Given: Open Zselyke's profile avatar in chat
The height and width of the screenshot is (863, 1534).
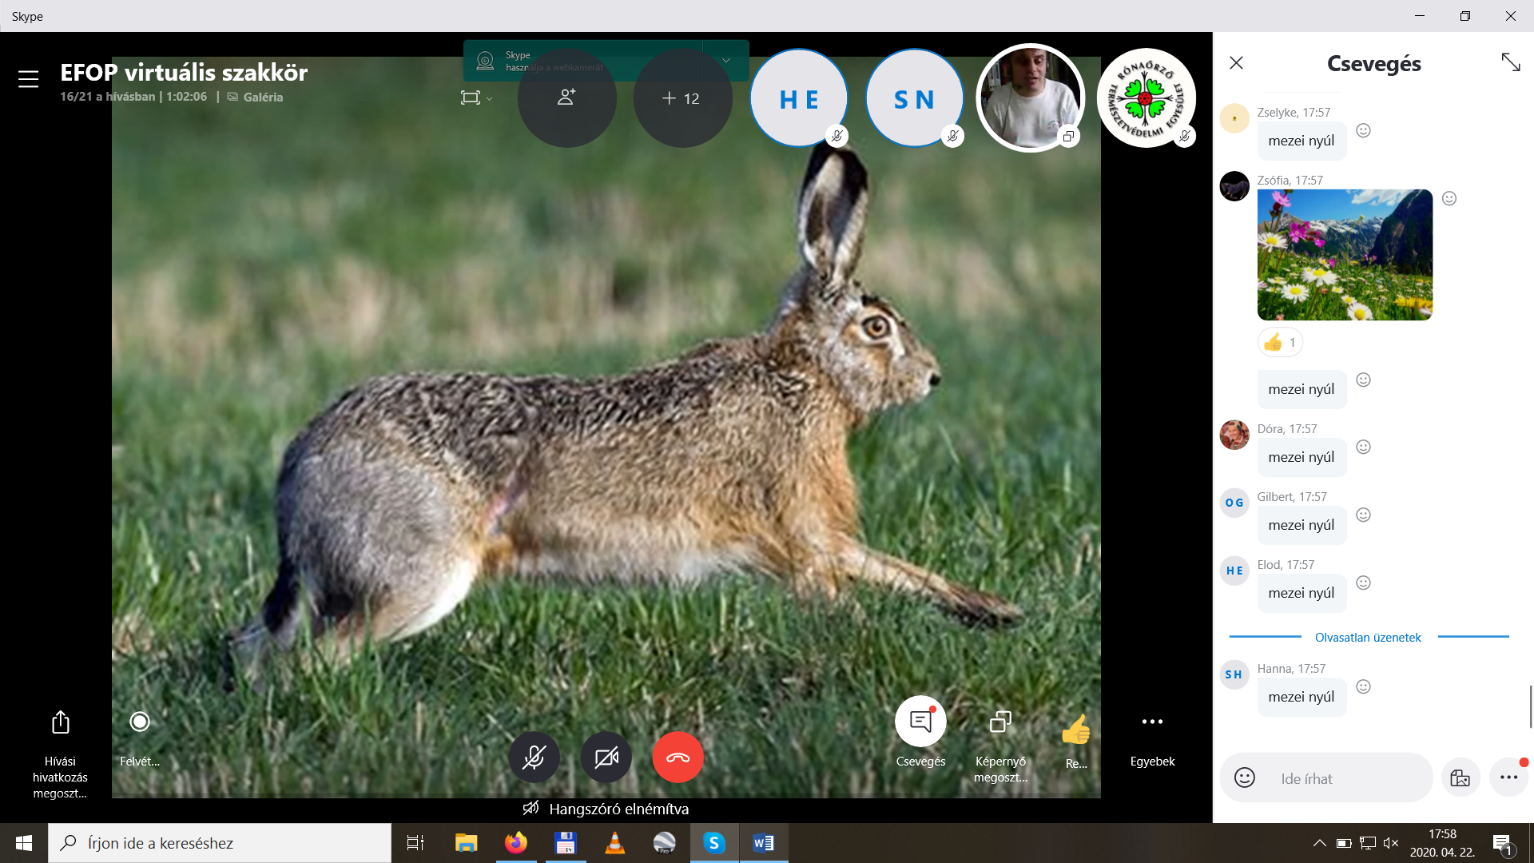Looking at the screenshot, I should point(1234,118).
